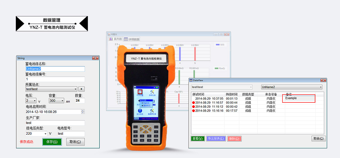Sort by the 持续时间 column header

click(232, 95)
